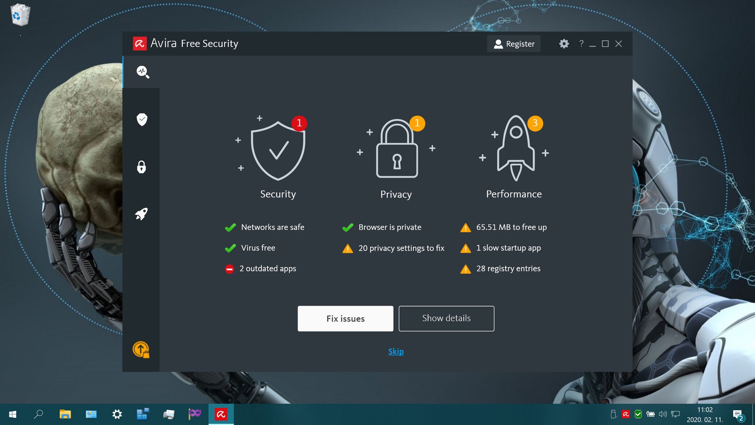Select '28 registry entries' text
This screenshot has width=755, height=425.
click(x=508, y=268)
